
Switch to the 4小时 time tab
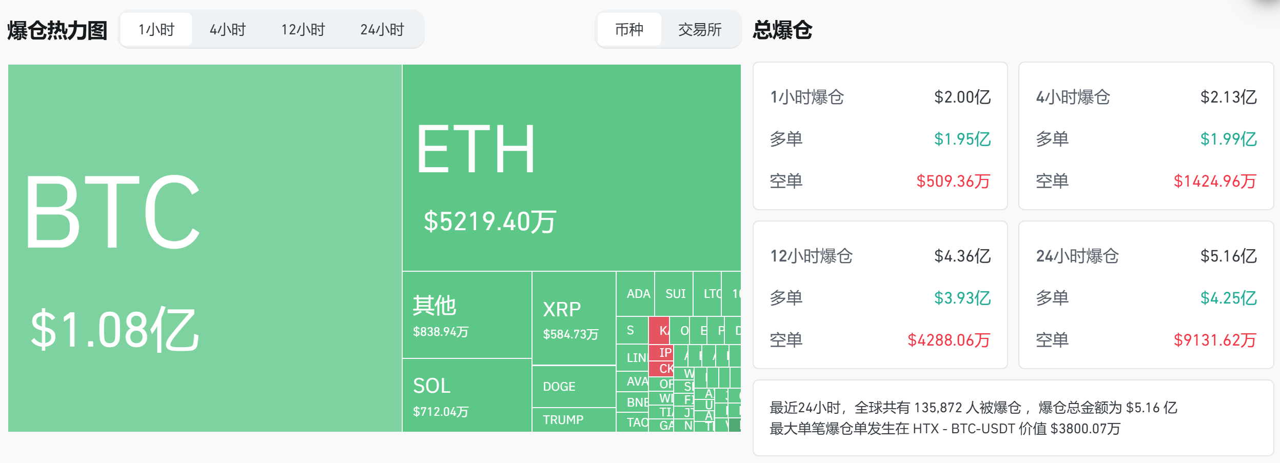(227, 29)
